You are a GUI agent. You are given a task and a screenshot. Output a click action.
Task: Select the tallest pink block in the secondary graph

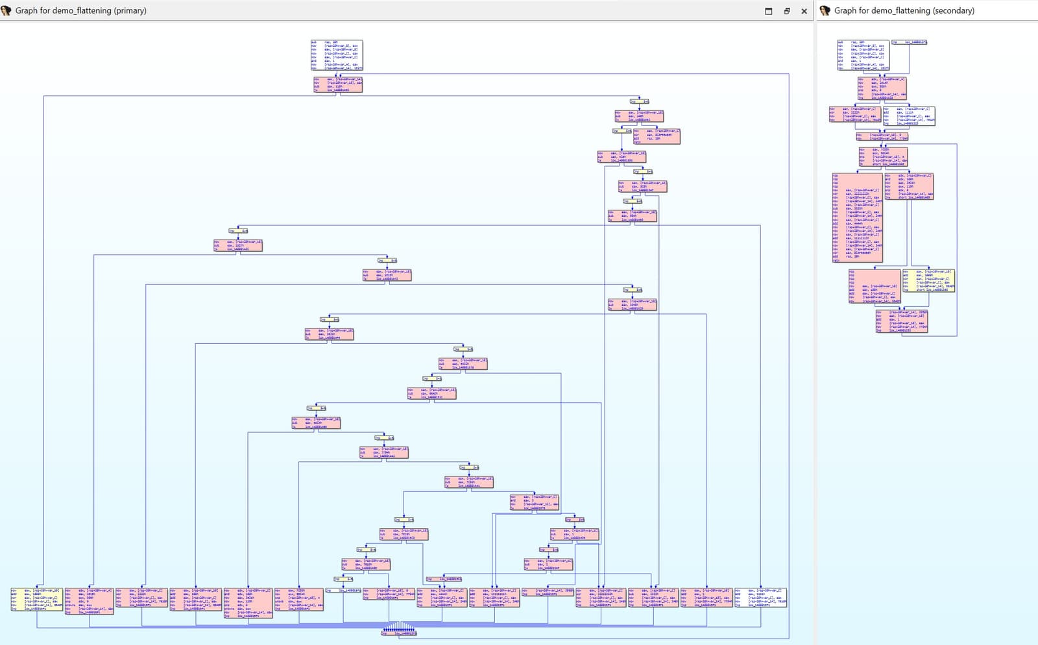(858, 217)
